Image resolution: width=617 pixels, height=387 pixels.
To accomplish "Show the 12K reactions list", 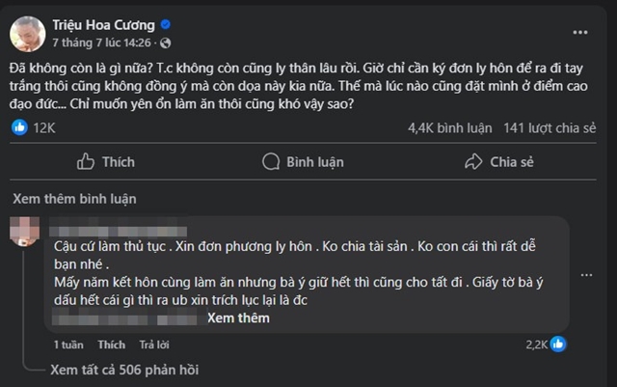I will pos(46,126).
